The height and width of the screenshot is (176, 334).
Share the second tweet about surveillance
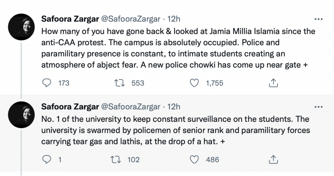pyautogui.click(x=273, y=159)
